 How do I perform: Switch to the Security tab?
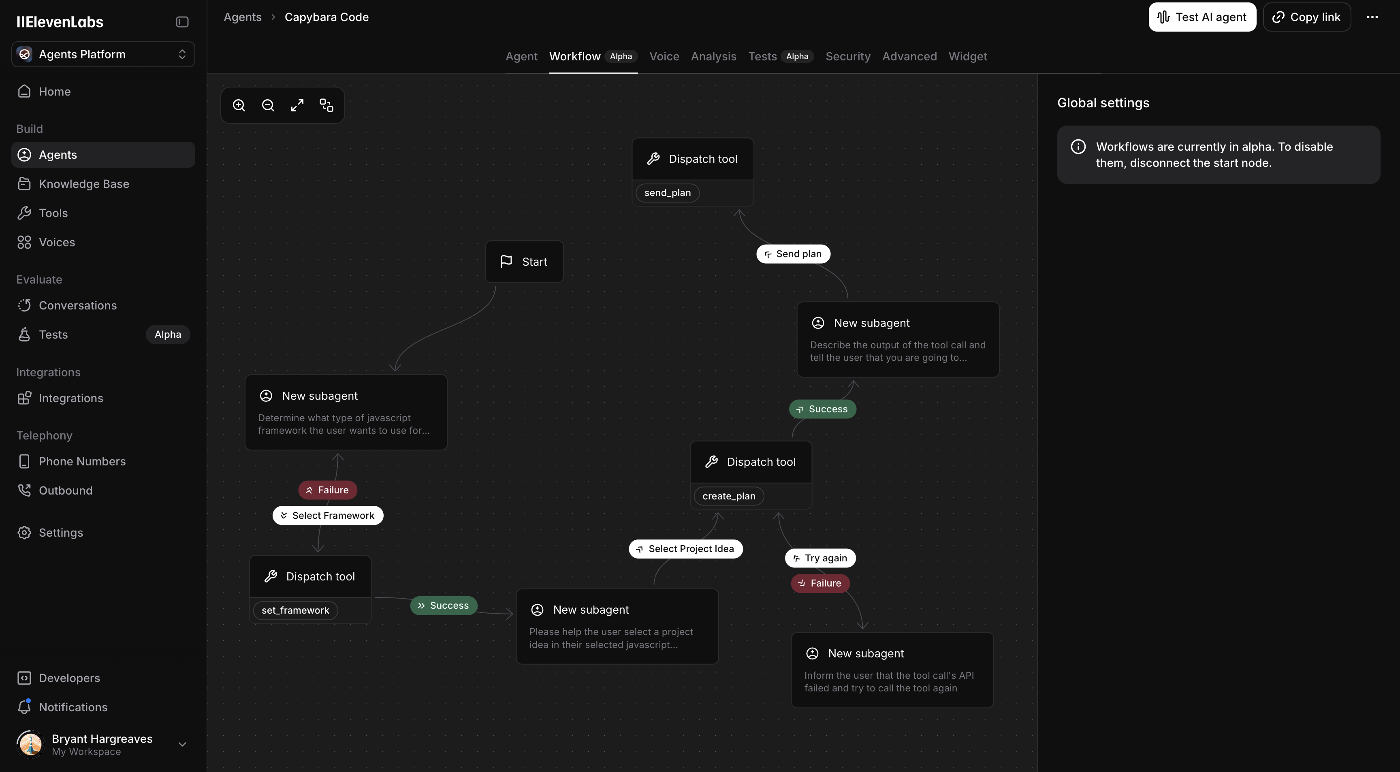pyautogui.click(x=847, y=56)
